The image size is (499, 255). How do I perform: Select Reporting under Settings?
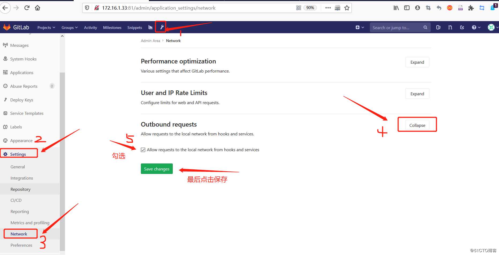click(x=20, y=211)
